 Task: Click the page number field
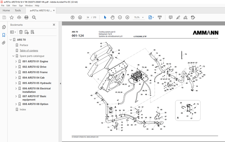click(88, 17)
